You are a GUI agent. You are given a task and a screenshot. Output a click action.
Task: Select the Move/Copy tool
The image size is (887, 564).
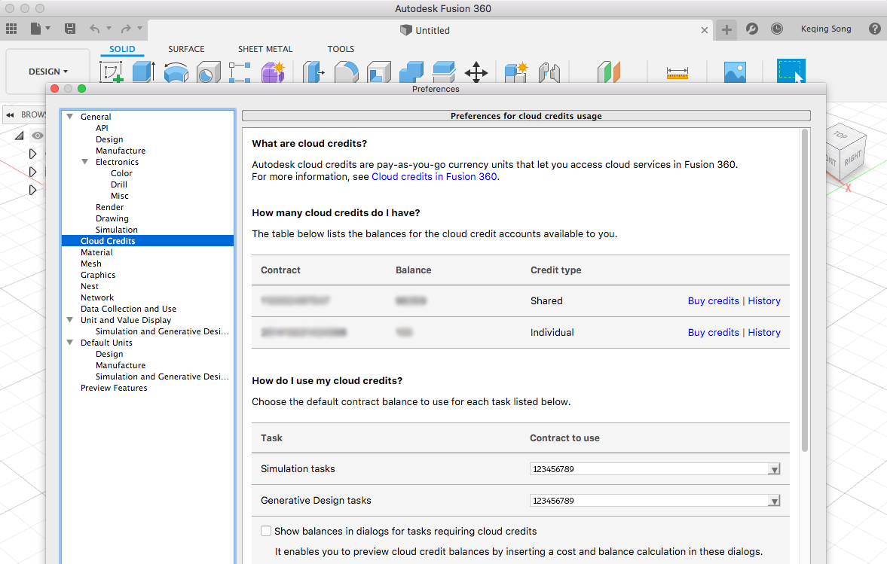pos(476,72)
